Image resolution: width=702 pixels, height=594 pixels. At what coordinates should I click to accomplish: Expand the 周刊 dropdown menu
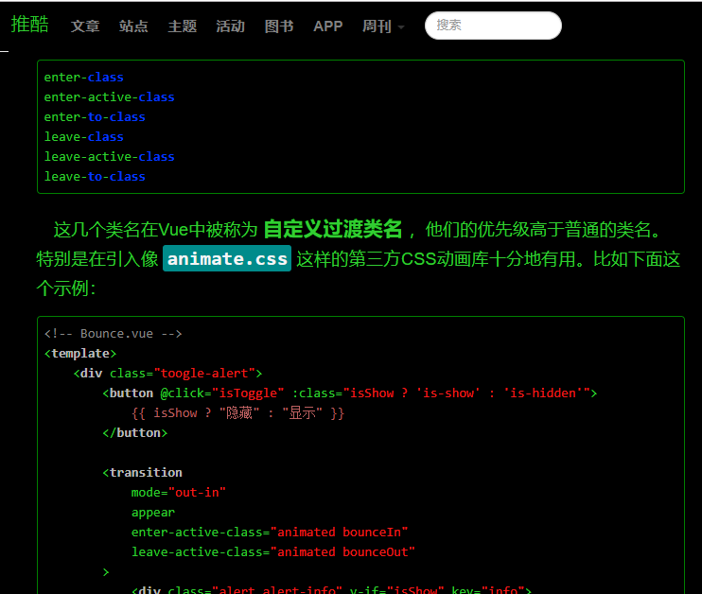point(383,26)
